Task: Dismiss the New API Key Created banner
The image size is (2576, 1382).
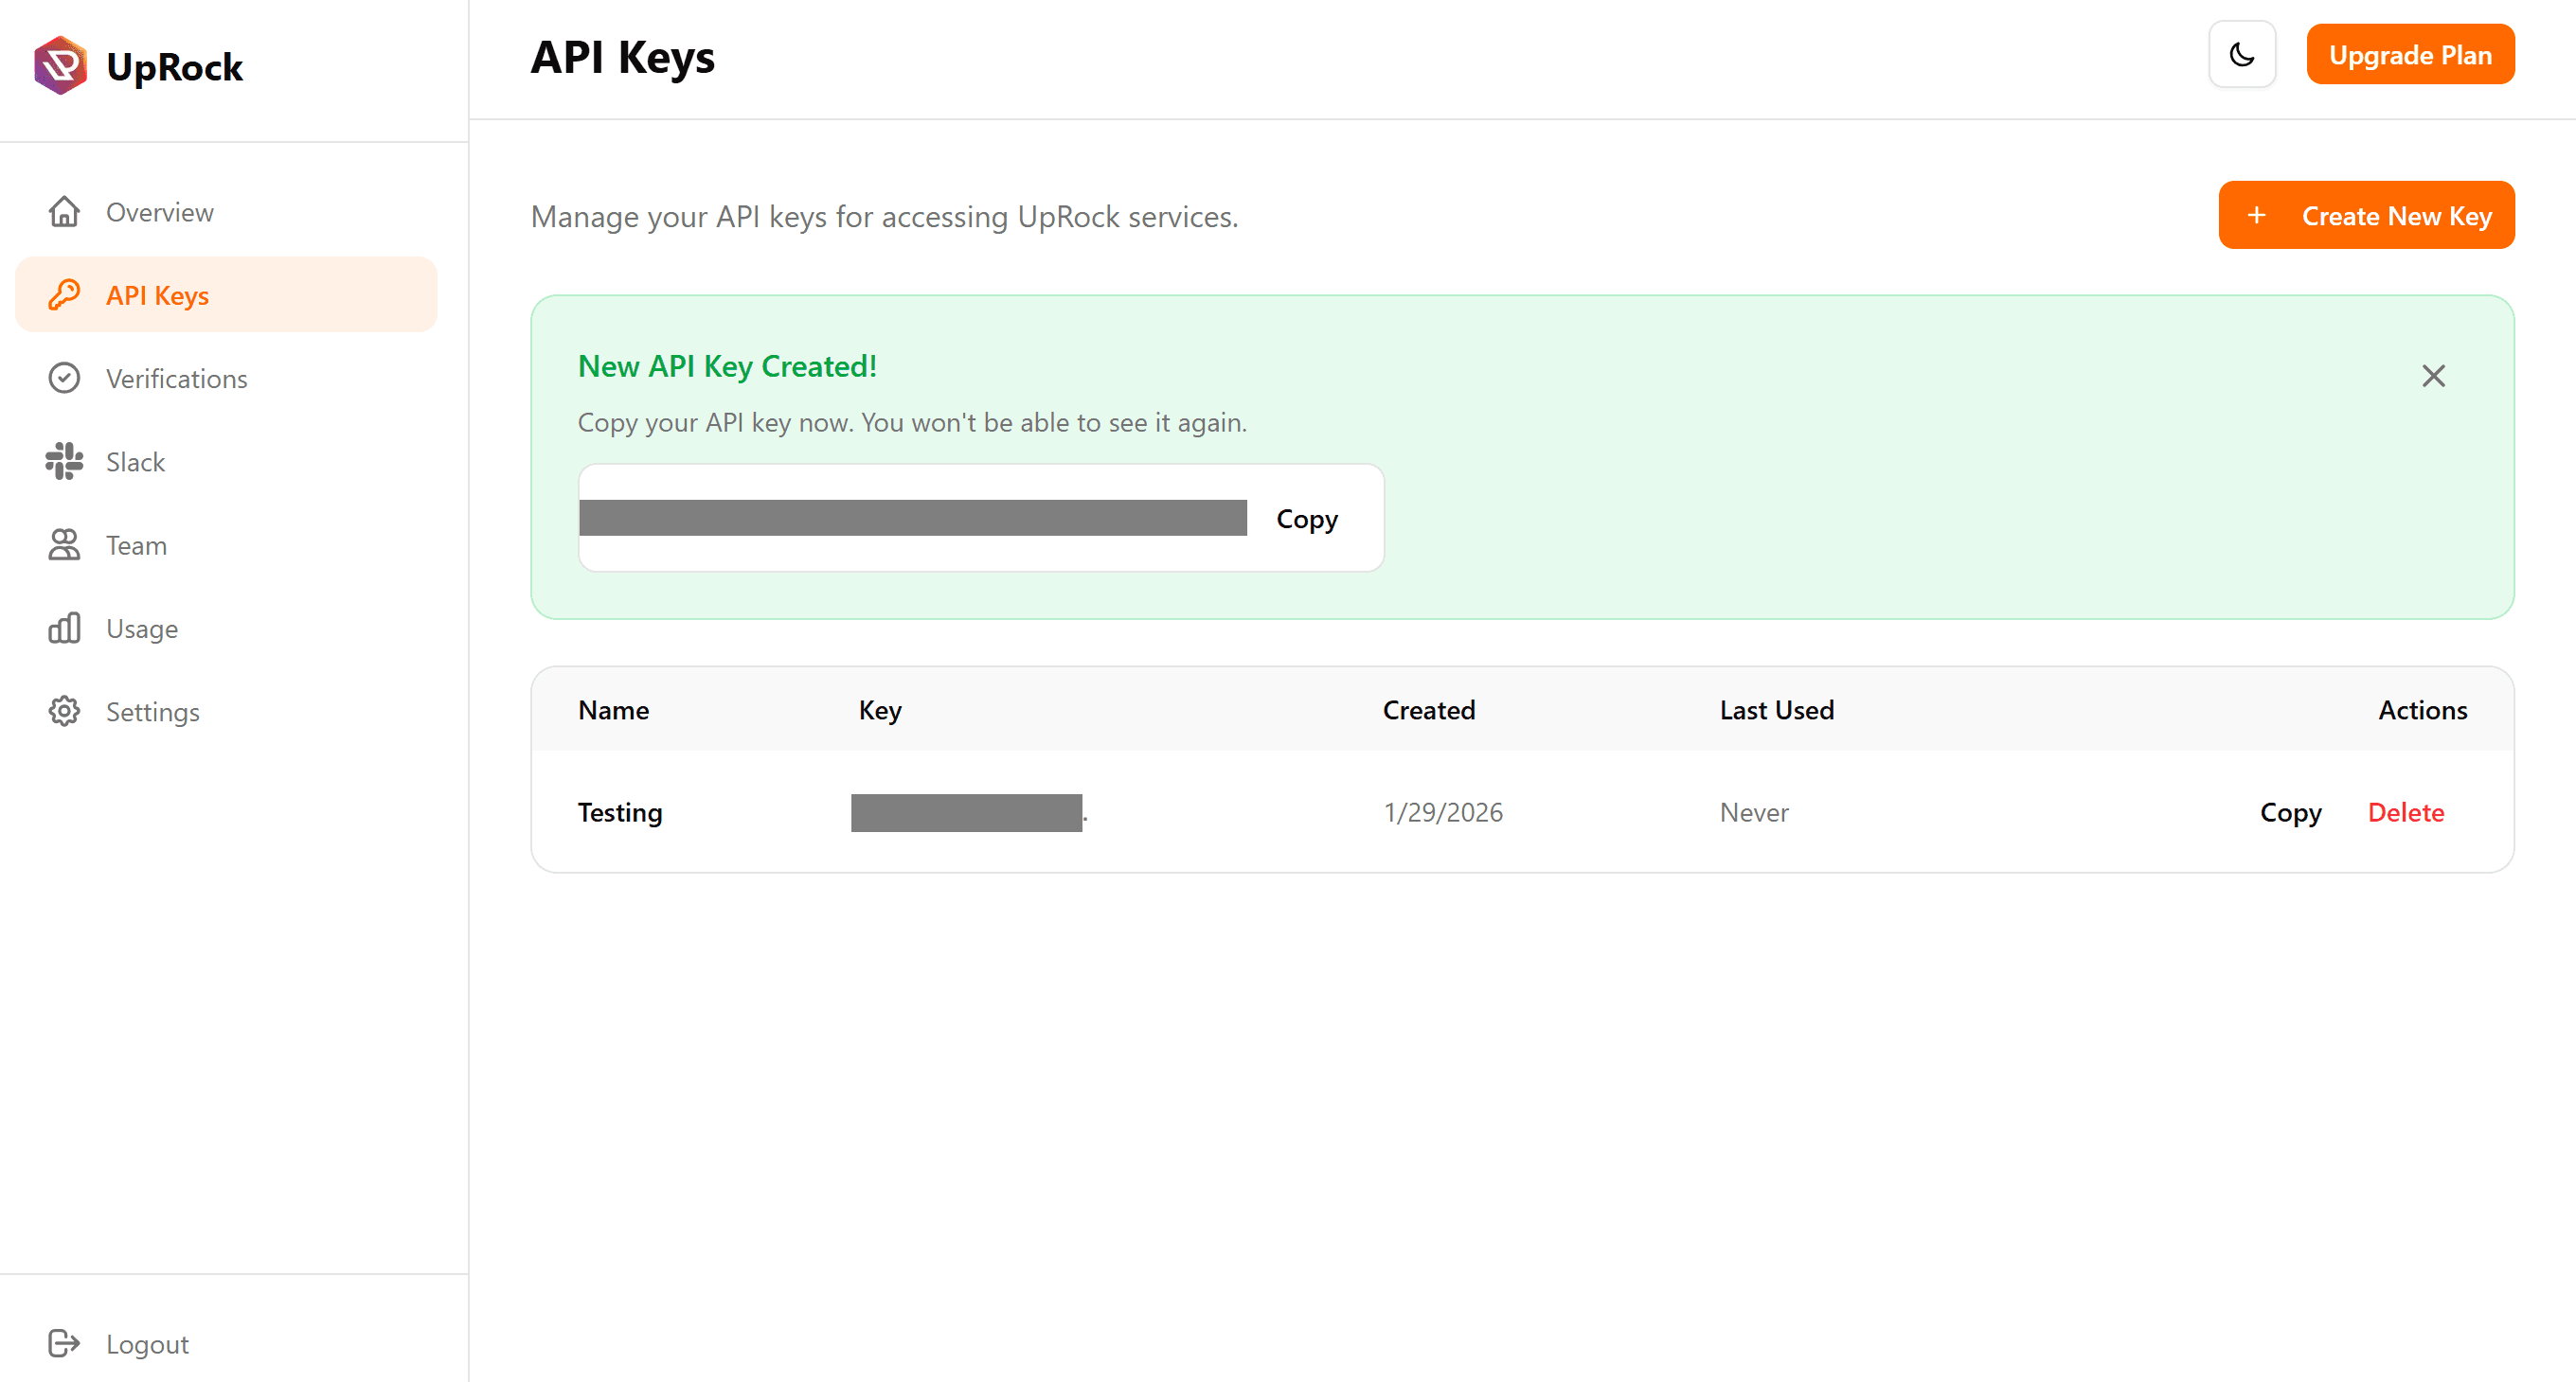Action: 2434,375
